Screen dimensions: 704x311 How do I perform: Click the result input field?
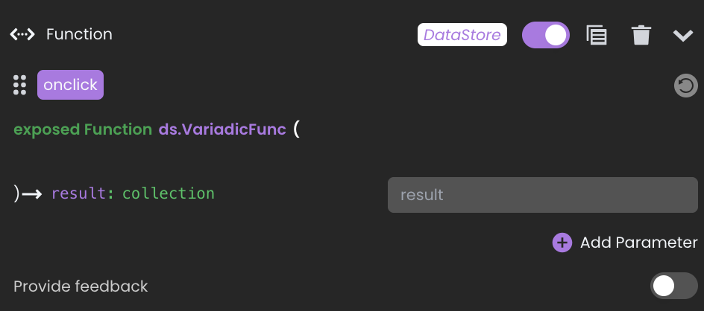542,195
